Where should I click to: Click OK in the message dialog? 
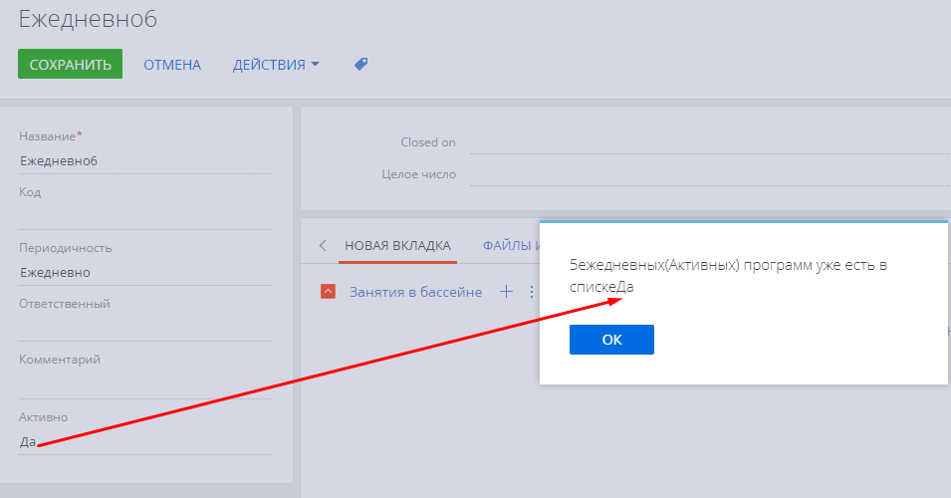(x=611, y=340)
